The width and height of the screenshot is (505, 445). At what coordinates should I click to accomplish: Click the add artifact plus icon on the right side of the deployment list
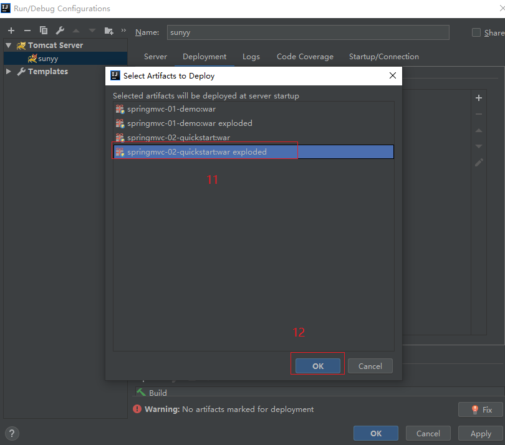click(479, 98)
